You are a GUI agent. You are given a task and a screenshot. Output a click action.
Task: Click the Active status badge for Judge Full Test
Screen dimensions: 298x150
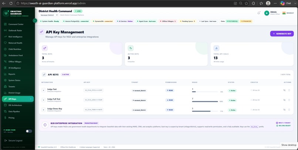tap(232, 100)
